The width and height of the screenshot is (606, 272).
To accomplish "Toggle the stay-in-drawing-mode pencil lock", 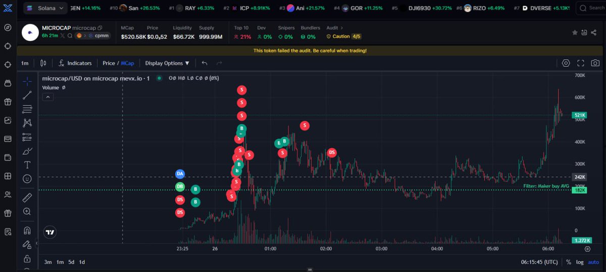I will pos(27,244).
